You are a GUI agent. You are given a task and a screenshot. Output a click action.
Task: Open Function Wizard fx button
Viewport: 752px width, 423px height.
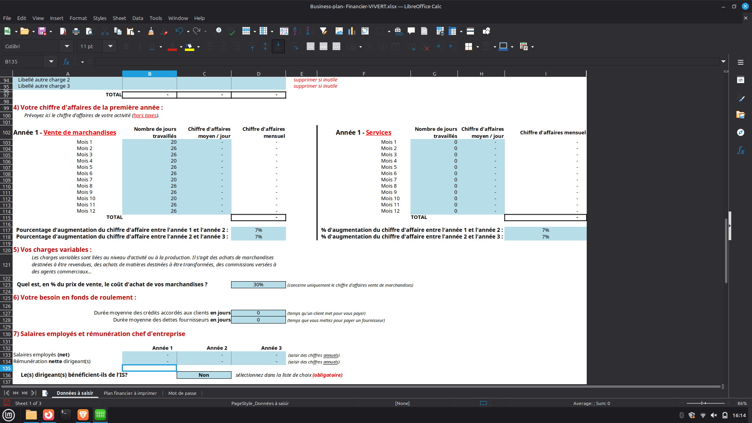coord(66,62)
